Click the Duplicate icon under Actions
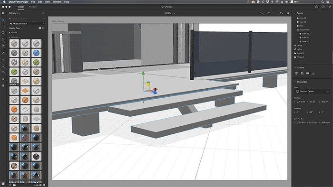 (x=302, y=73)
